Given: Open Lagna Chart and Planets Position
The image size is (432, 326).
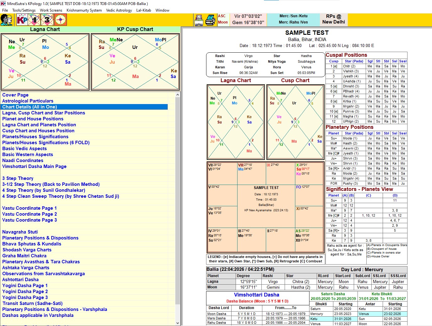Looking at the screenshot, I should 39,125.
